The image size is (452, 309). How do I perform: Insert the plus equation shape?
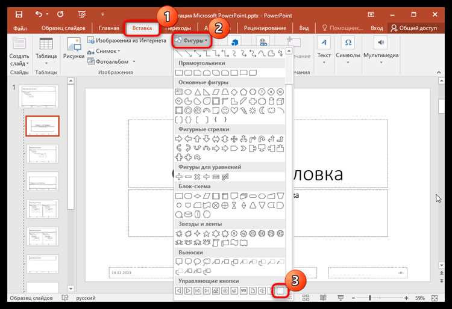coord(179,177)
